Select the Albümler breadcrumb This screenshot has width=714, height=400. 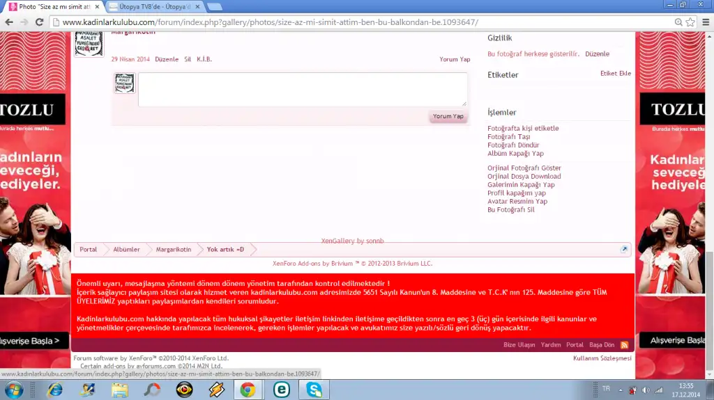(x=127, y=250)
